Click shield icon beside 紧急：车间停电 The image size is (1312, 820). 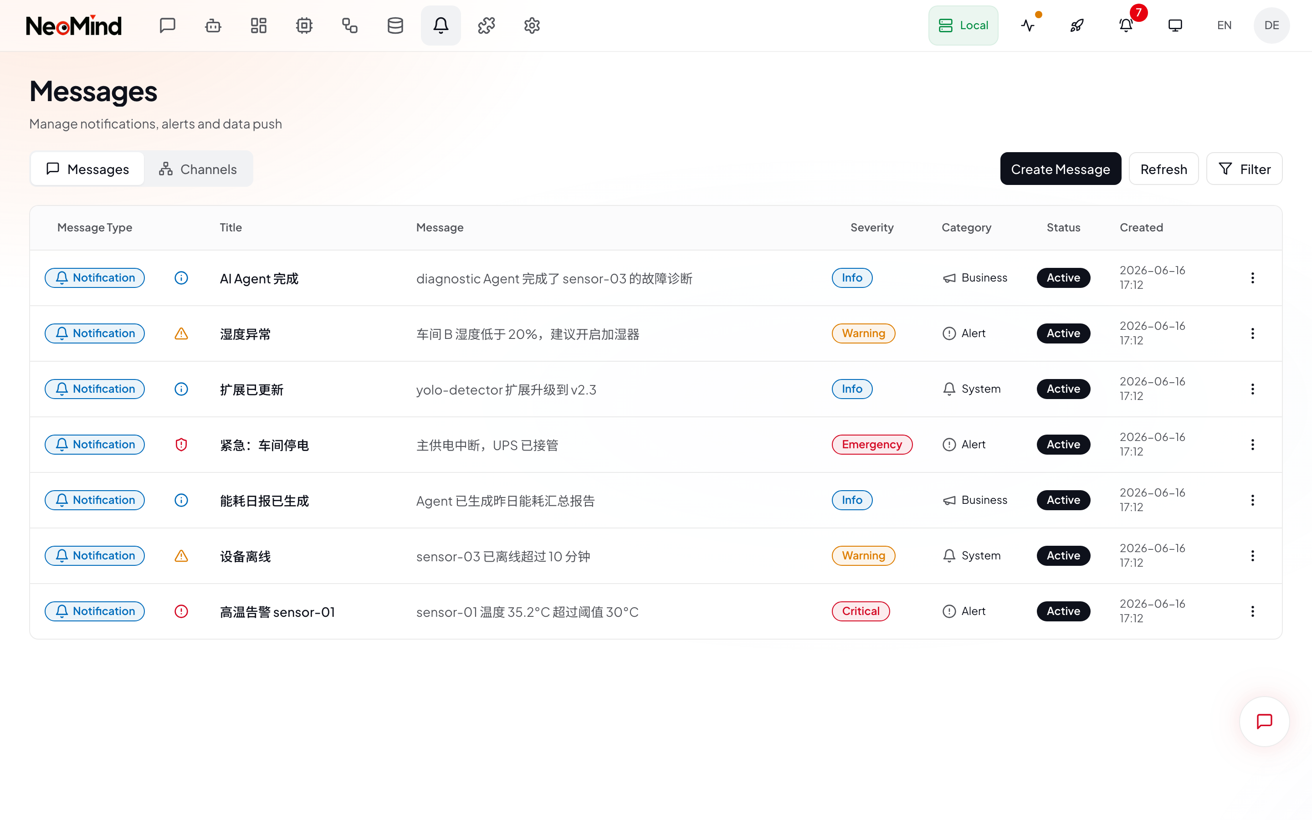pyautogui.click(x=181, y=445)
